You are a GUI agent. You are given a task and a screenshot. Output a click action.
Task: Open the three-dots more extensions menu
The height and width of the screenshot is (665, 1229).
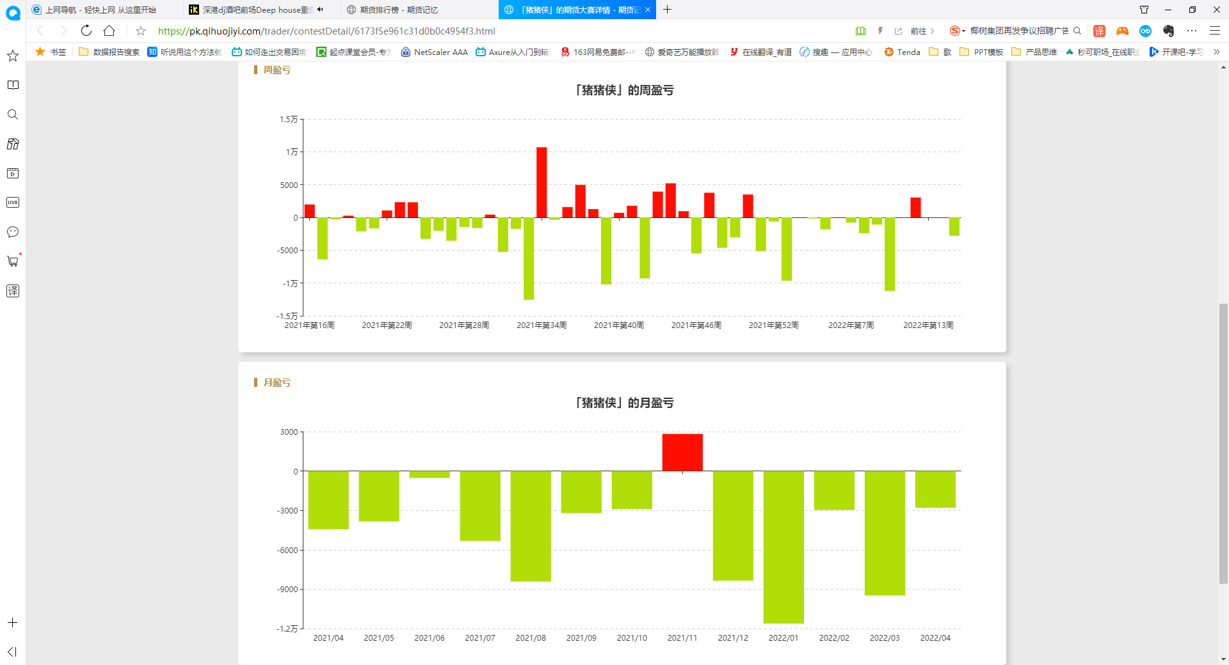click(1192, 31)
